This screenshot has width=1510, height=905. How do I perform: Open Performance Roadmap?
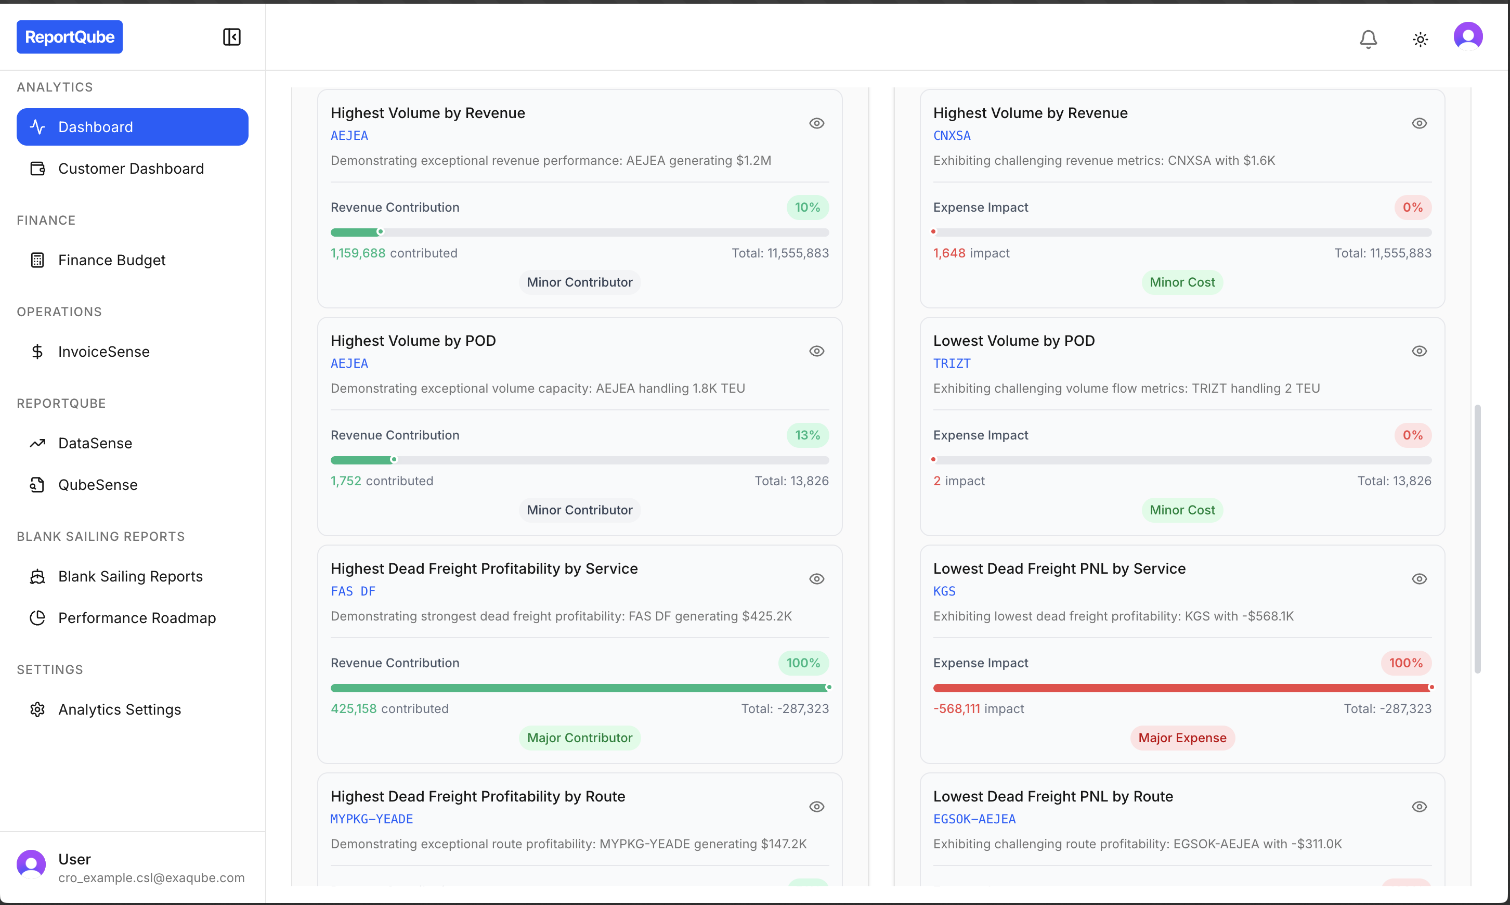point(132,617)
